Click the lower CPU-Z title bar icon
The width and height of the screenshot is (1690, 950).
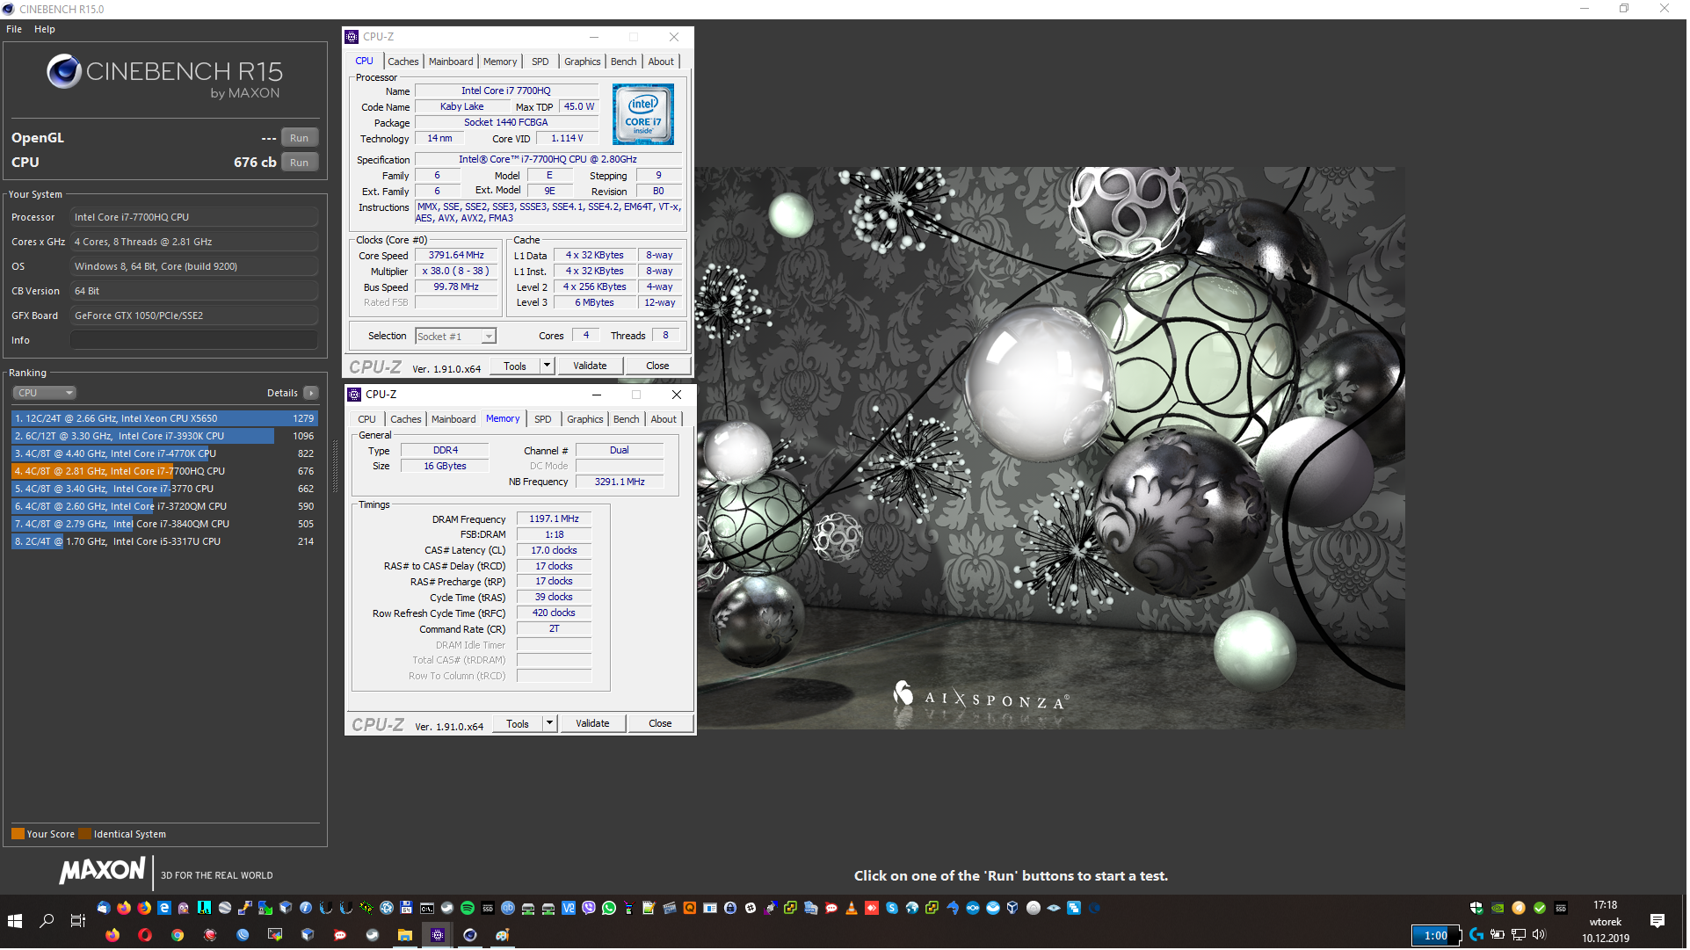(x=355, y=395)
